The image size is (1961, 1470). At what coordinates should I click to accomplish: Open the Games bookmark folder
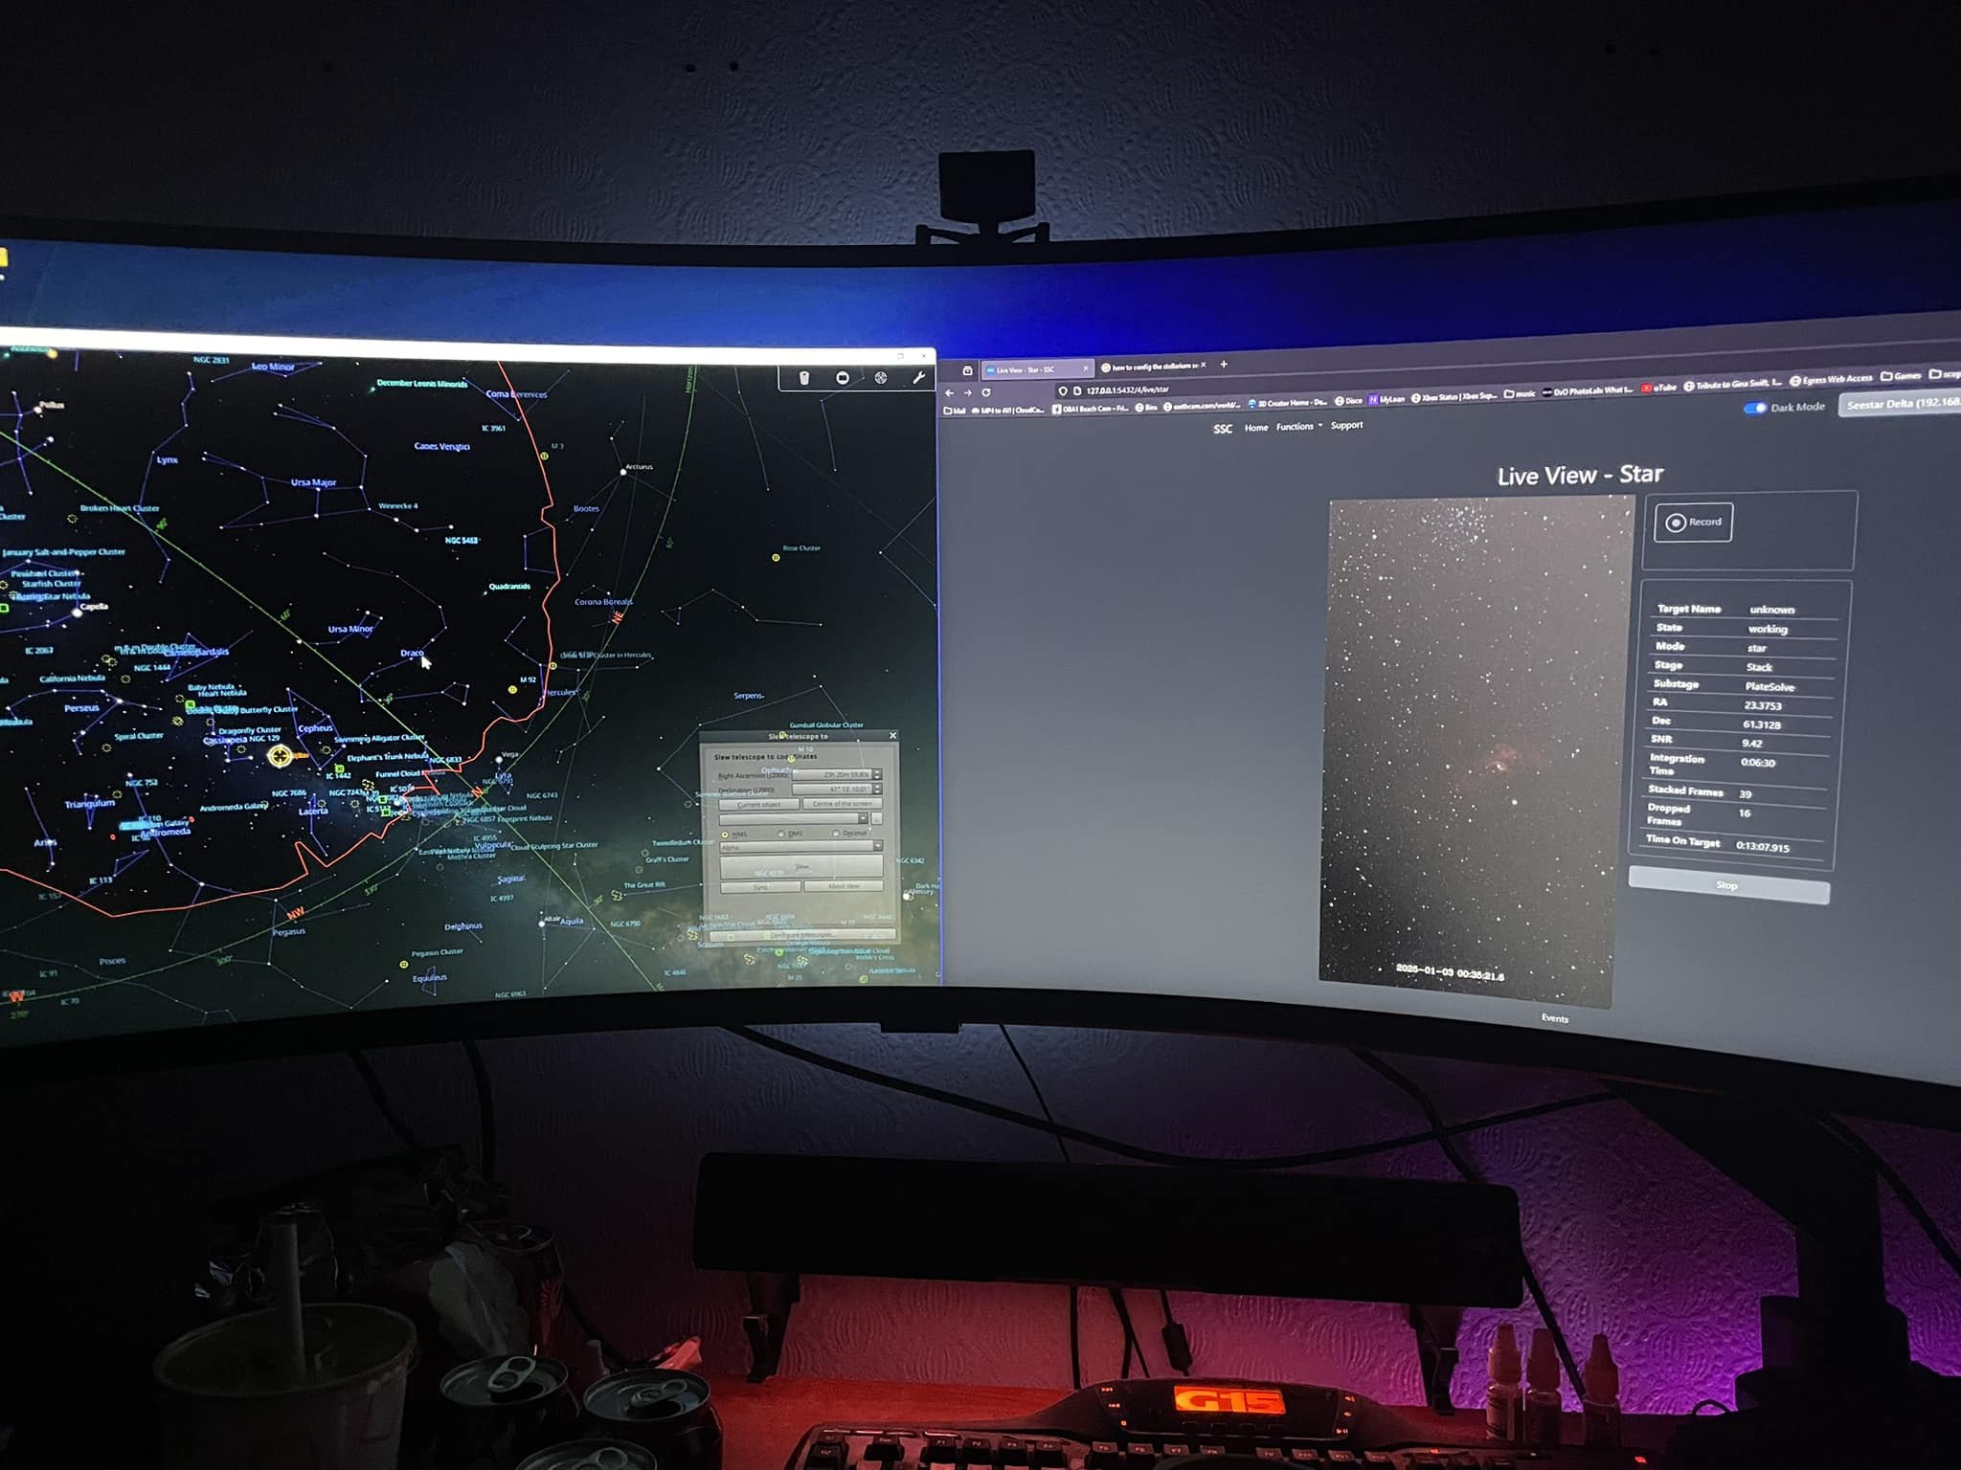[x=1901, y=376]
